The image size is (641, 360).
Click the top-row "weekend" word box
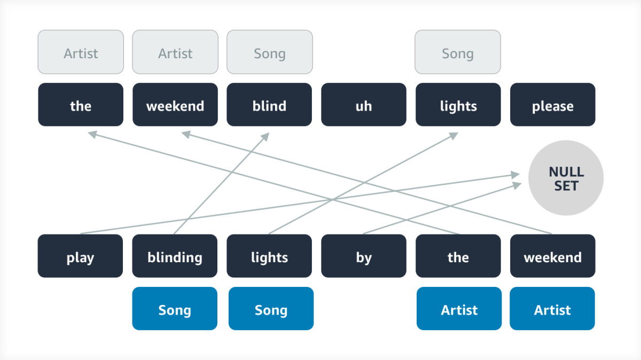pyautogui.click(x=175, y=105)
